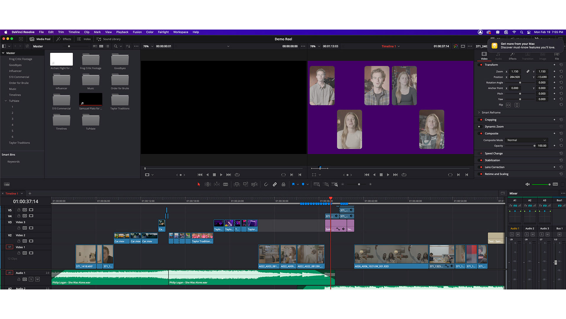Image resolution: width=566 pixels, height=319 pixels.
Task: Open Media Pool search magnifier
Action: [116, 46]
